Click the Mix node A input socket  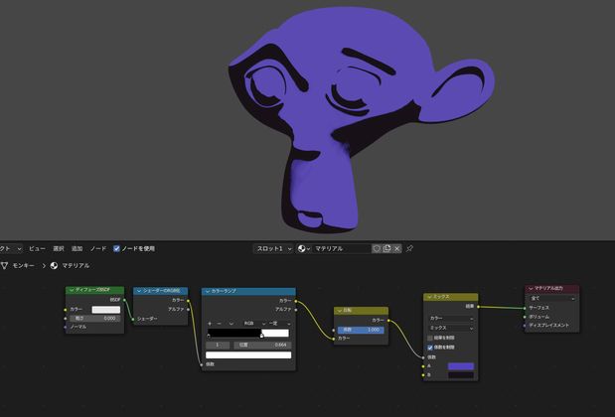point(423,366)
